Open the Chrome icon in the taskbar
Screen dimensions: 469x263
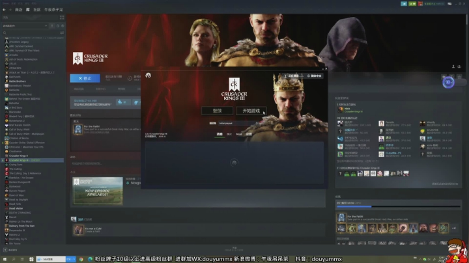[x=81, y=259]
